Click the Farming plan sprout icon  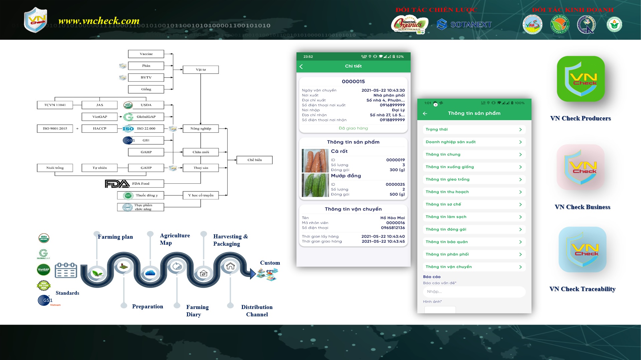click(x=97, y=274)
